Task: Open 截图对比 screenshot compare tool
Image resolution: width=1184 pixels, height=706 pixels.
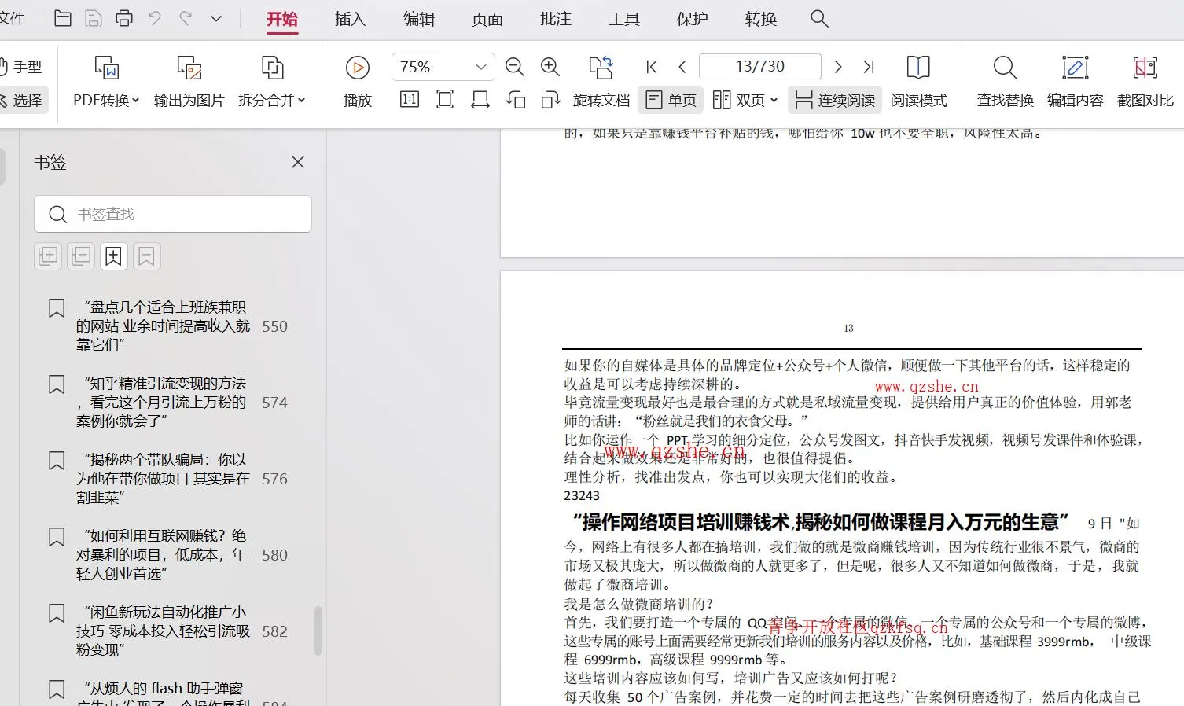Action: tap(1145, 83)
